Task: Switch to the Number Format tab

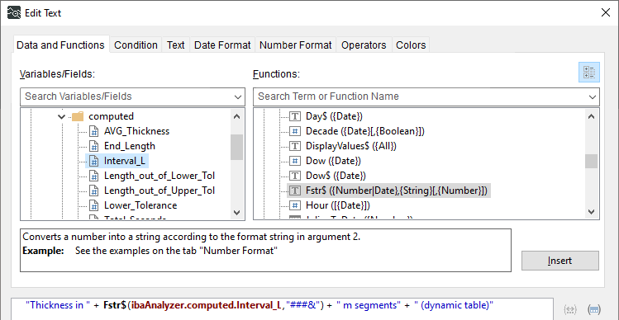Action: (296, 45)
